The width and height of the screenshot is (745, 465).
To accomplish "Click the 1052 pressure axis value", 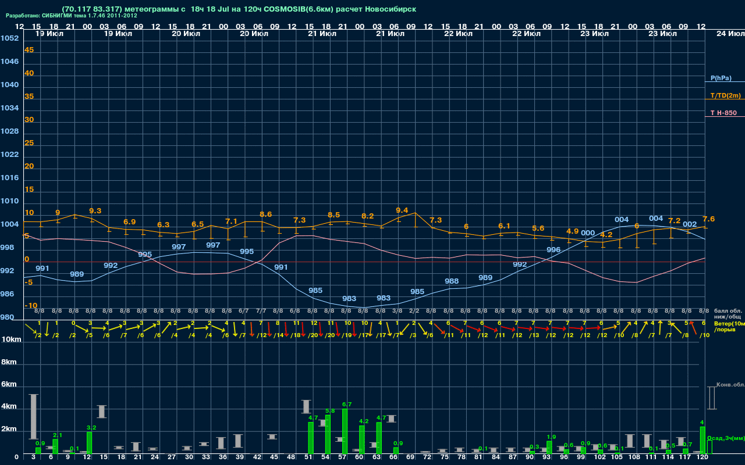I will pos(9,38).
